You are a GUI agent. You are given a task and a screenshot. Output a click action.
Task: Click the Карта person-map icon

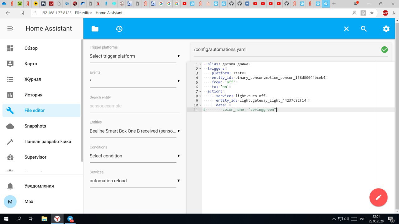point(10,64)
